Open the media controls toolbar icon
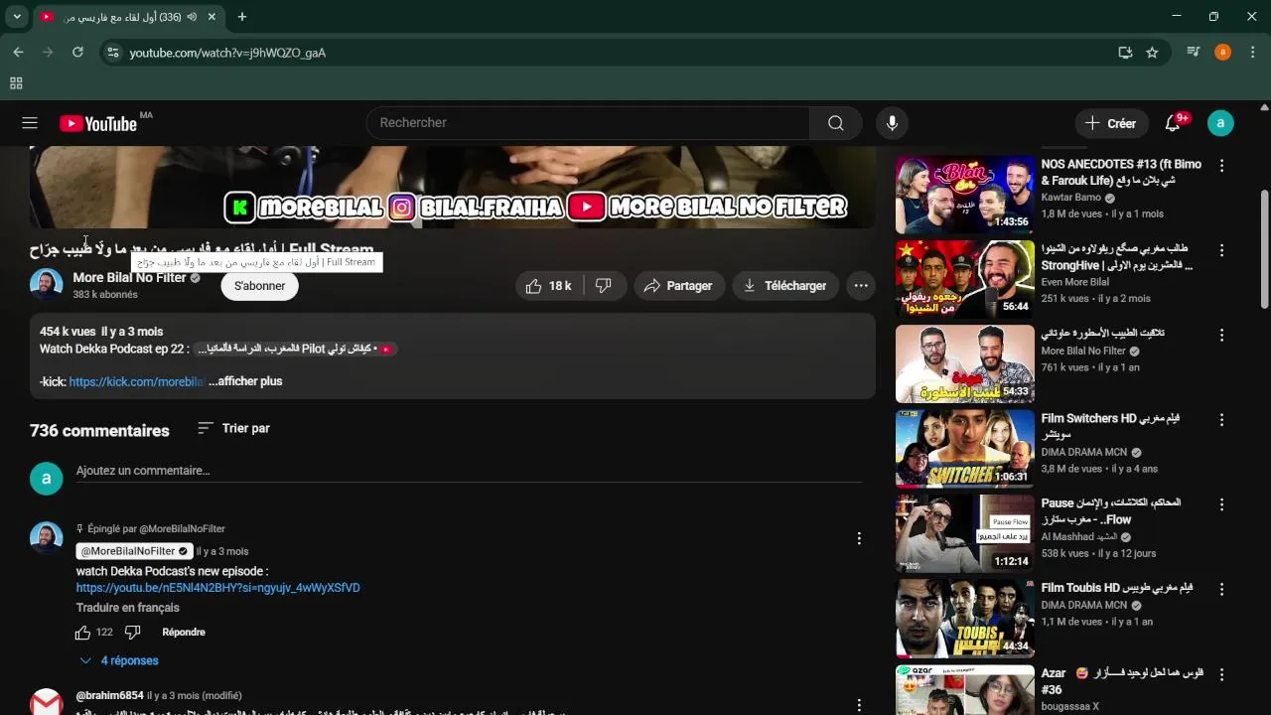Image resolution: width=1271 pixels, height=715 pixels. coord(1194,53)
